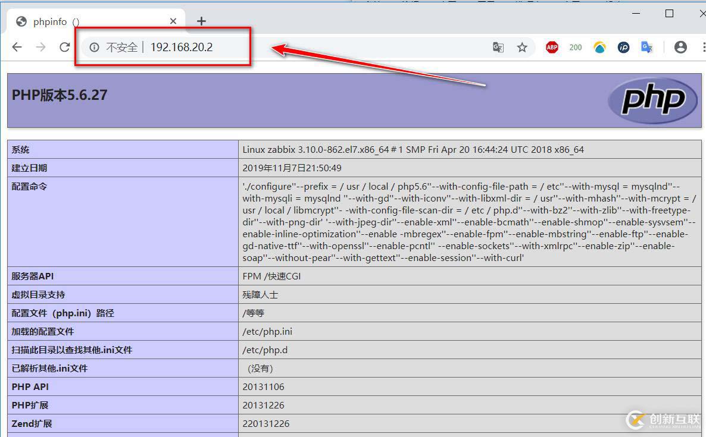
Task: Click the 配置命令 label
Action: pos(29,187)
